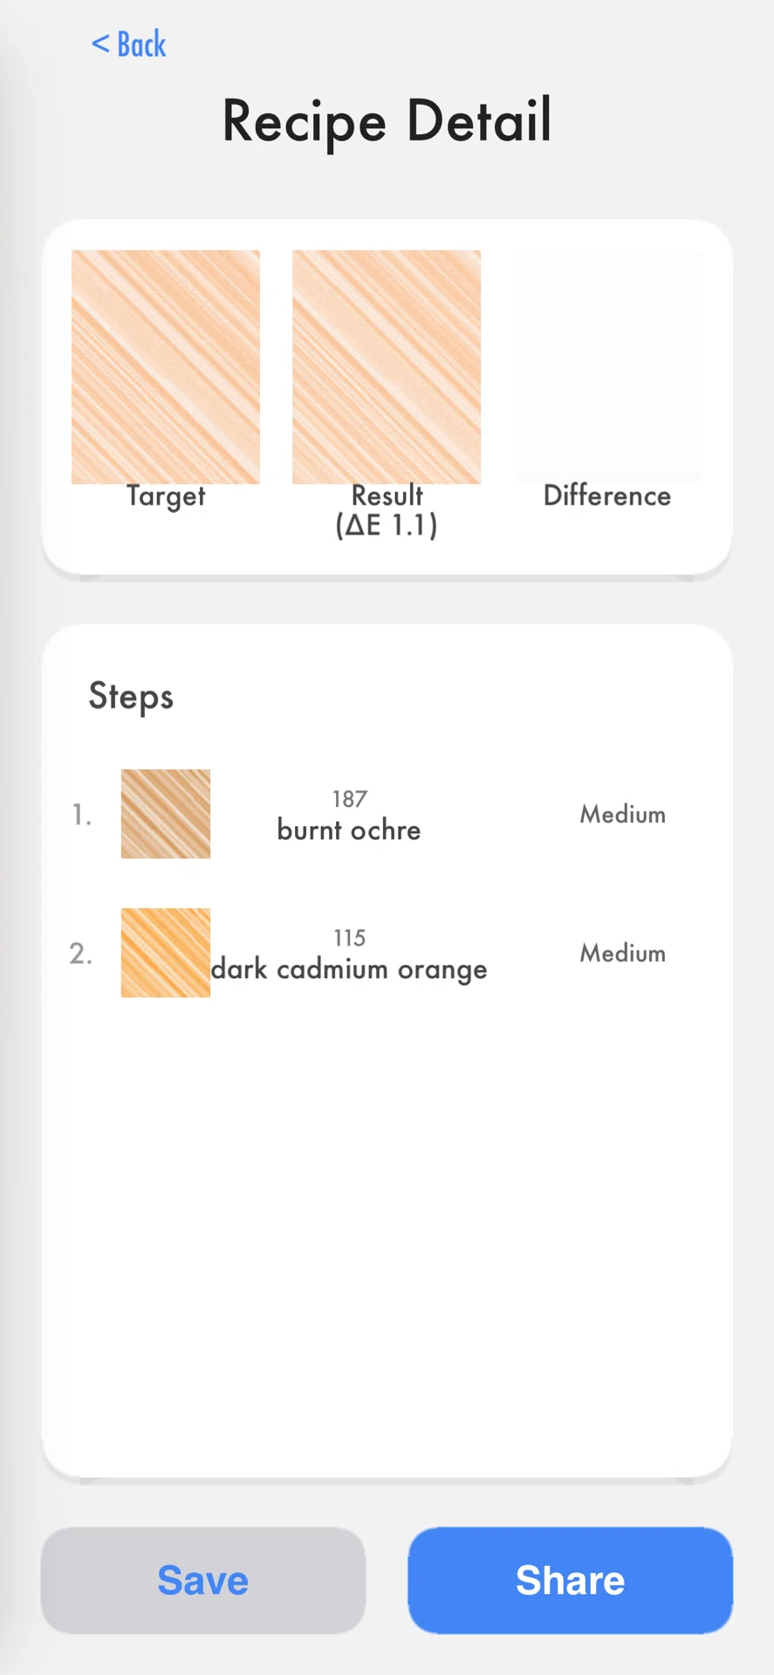
Task: Click the Target label
Action: coord(166,496)
